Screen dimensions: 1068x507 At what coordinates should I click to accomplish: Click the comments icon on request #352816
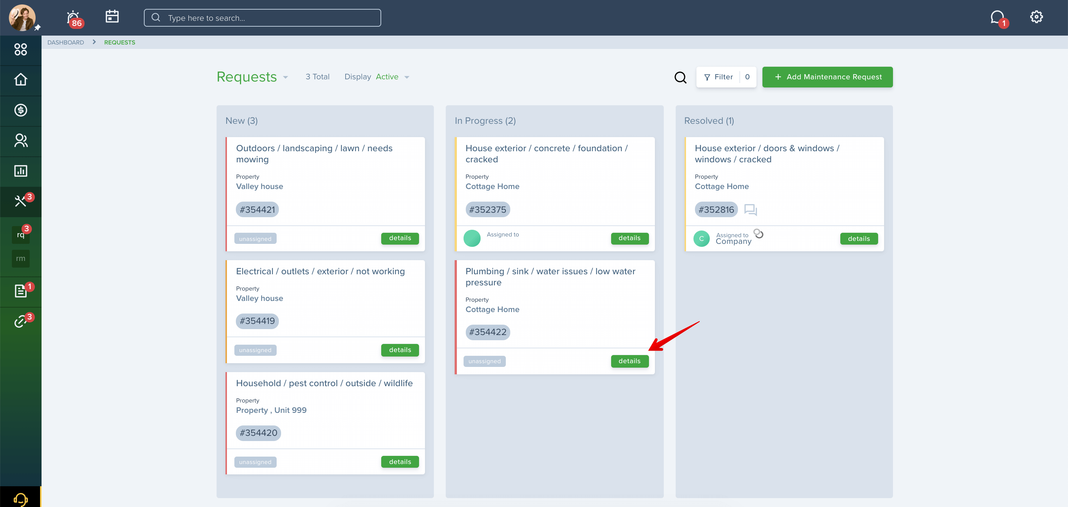(751, 210)
